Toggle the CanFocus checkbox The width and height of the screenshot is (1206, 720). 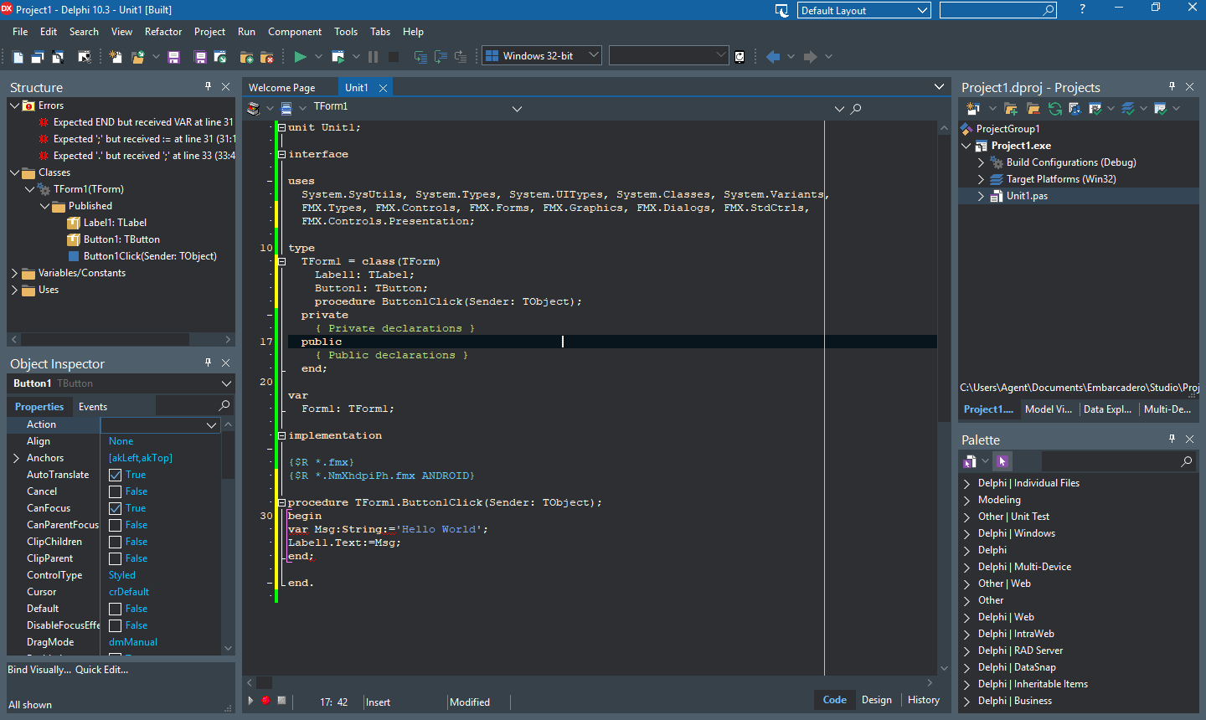pos(116,508)
